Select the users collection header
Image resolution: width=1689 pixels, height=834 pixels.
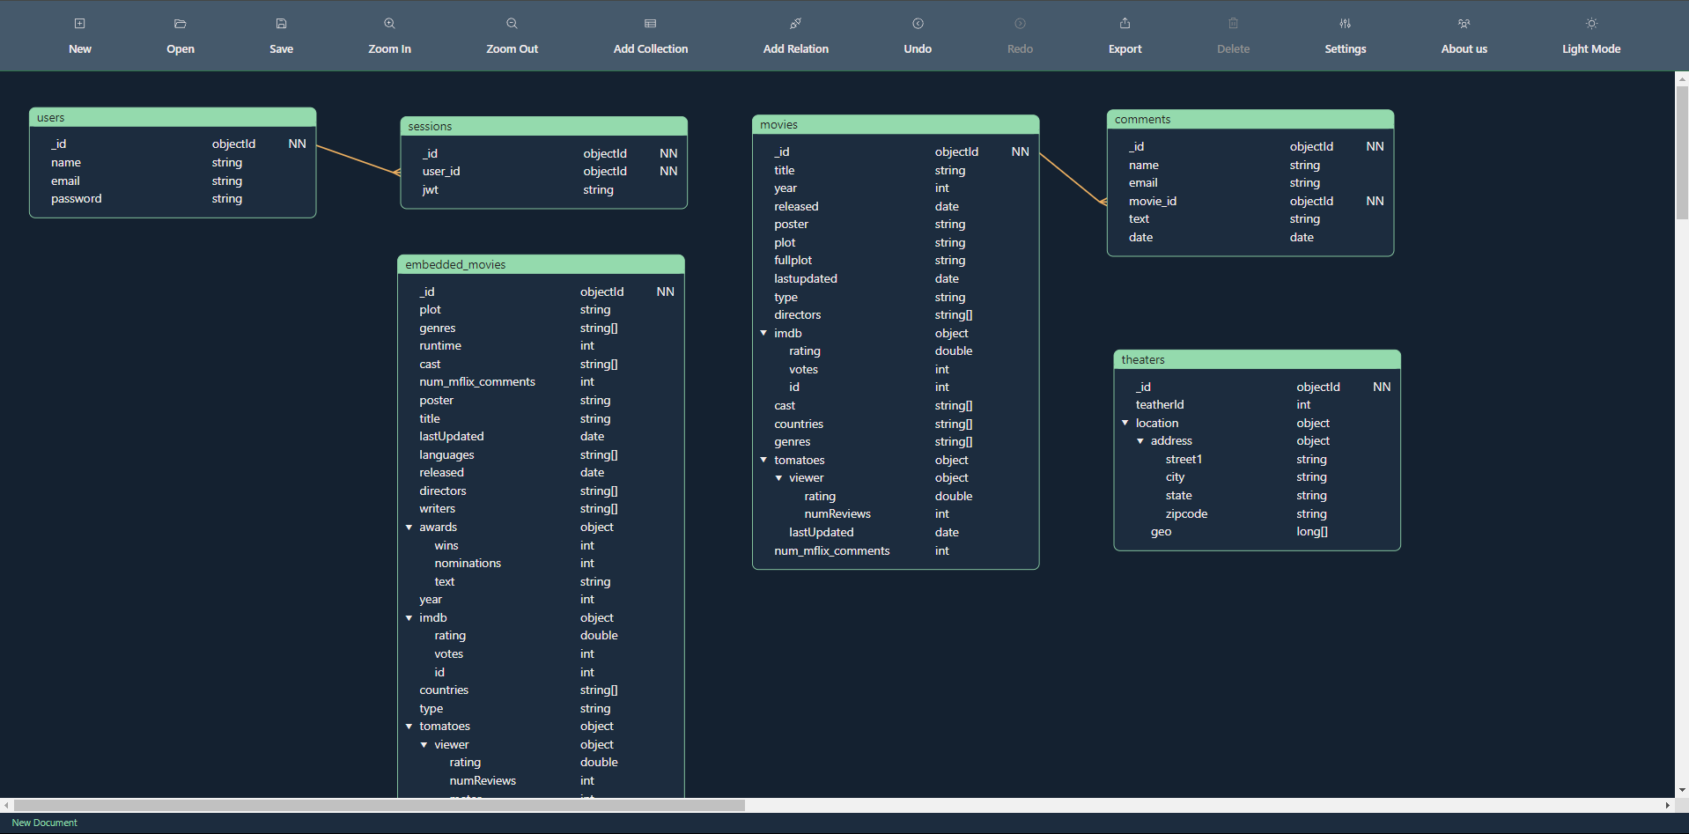[x=173, y=118]
